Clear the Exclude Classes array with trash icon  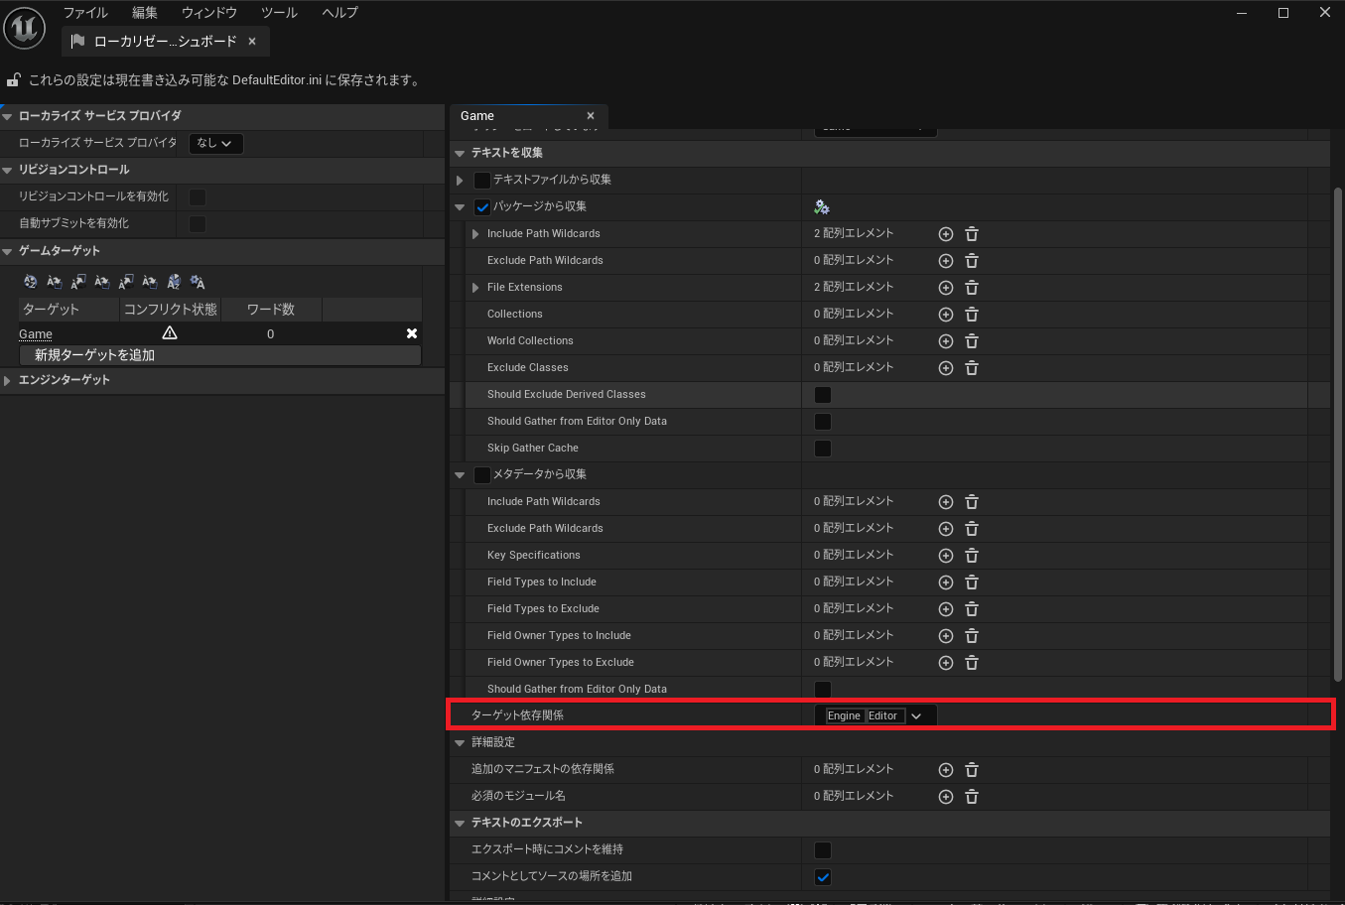point(972,368)
